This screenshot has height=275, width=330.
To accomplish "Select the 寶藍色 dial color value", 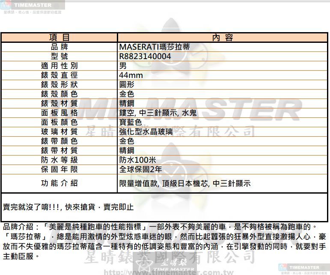I will 130,122.
